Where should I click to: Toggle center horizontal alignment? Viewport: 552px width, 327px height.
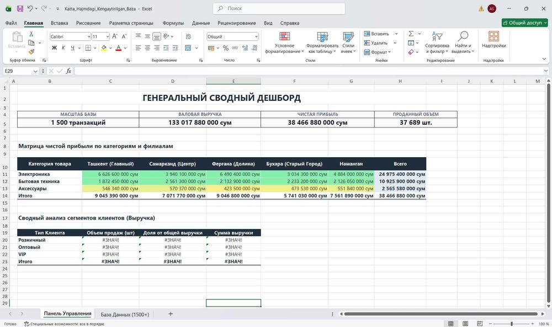147,48
